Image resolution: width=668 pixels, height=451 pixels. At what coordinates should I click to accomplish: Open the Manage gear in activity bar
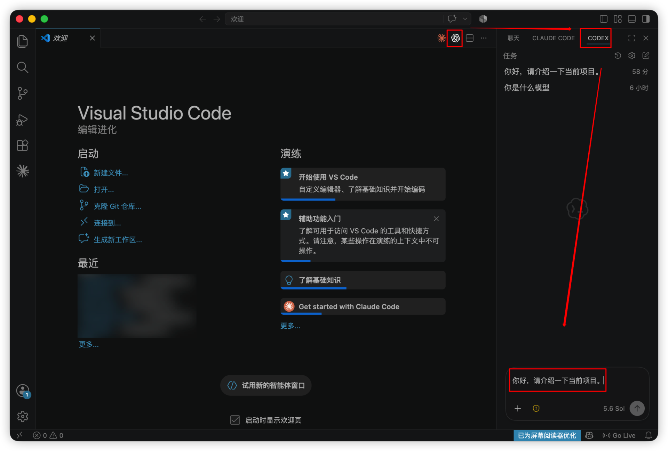click(x=23, y=416)
